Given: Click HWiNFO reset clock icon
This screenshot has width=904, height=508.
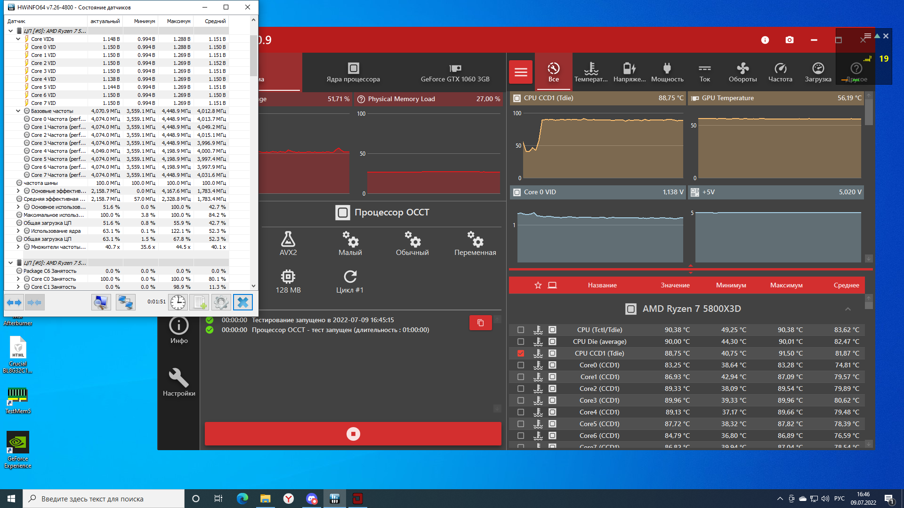Looking at the screenshot, I should [x=178, y=302].
